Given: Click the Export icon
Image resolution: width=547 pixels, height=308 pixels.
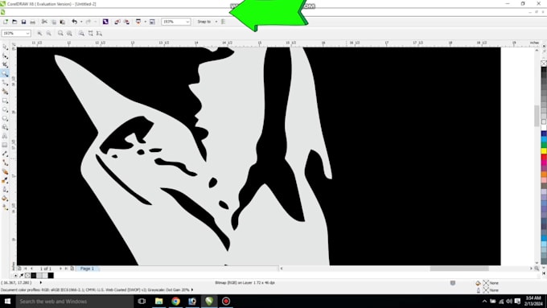Looking at the screenshot, I should (126, 22).
